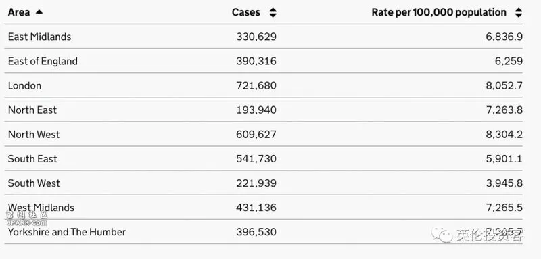Screen dimensions: 541x259
Task: Click the Cases column header text
Action: 246,12
